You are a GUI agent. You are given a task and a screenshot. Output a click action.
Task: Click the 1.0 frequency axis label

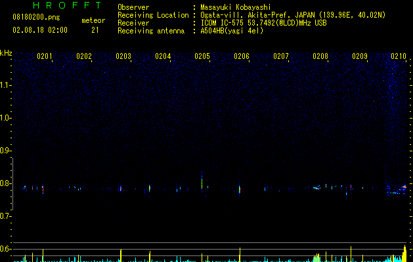[x=5, y=118]
